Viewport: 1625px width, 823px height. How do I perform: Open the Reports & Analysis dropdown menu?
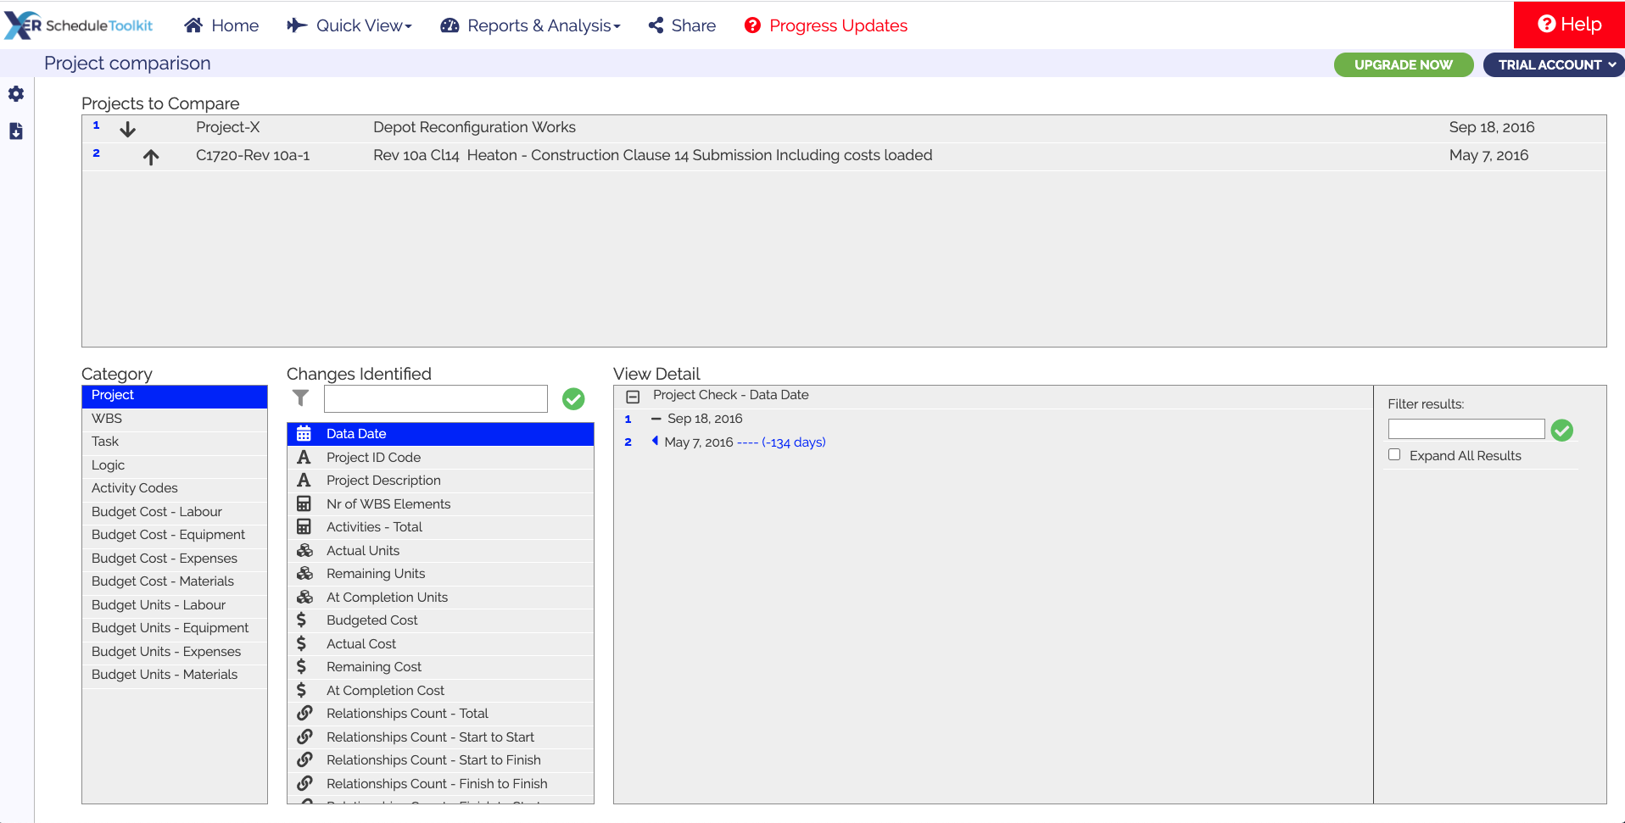pos(530,25)
